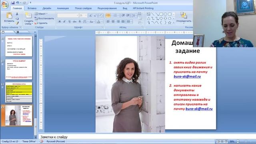Toggle text shadow S formatting
Screen dimensions: 256x144
pyautogui.click(x=80, y=22)
